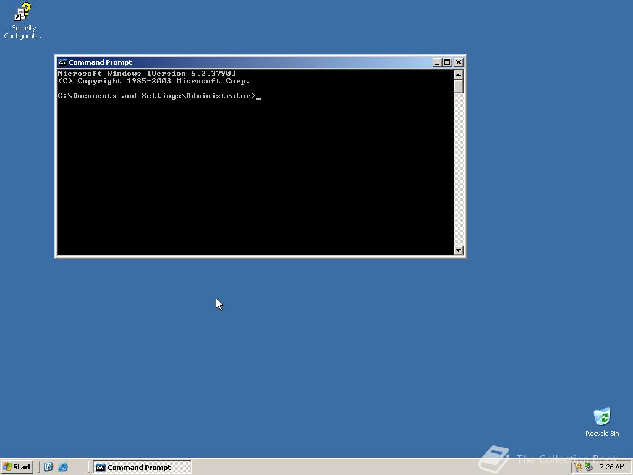Click the Command Prompt scroll up arrow
Image resolution: width=633 pixels, height=475 pixels.
(458, 75)
